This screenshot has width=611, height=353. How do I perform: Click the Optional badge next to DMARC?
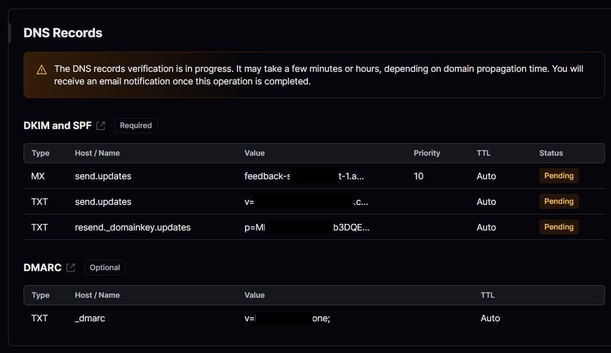(105, 268)
